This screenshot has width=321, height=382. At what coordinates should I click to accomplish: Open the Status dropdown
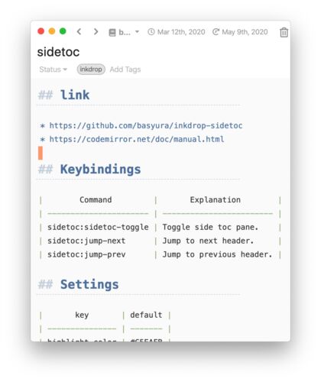pyautogui.click(x=53, y=70)
